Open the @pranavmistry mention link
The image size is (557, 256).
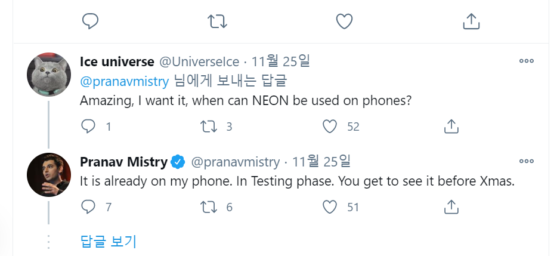(x=124, y=81)
